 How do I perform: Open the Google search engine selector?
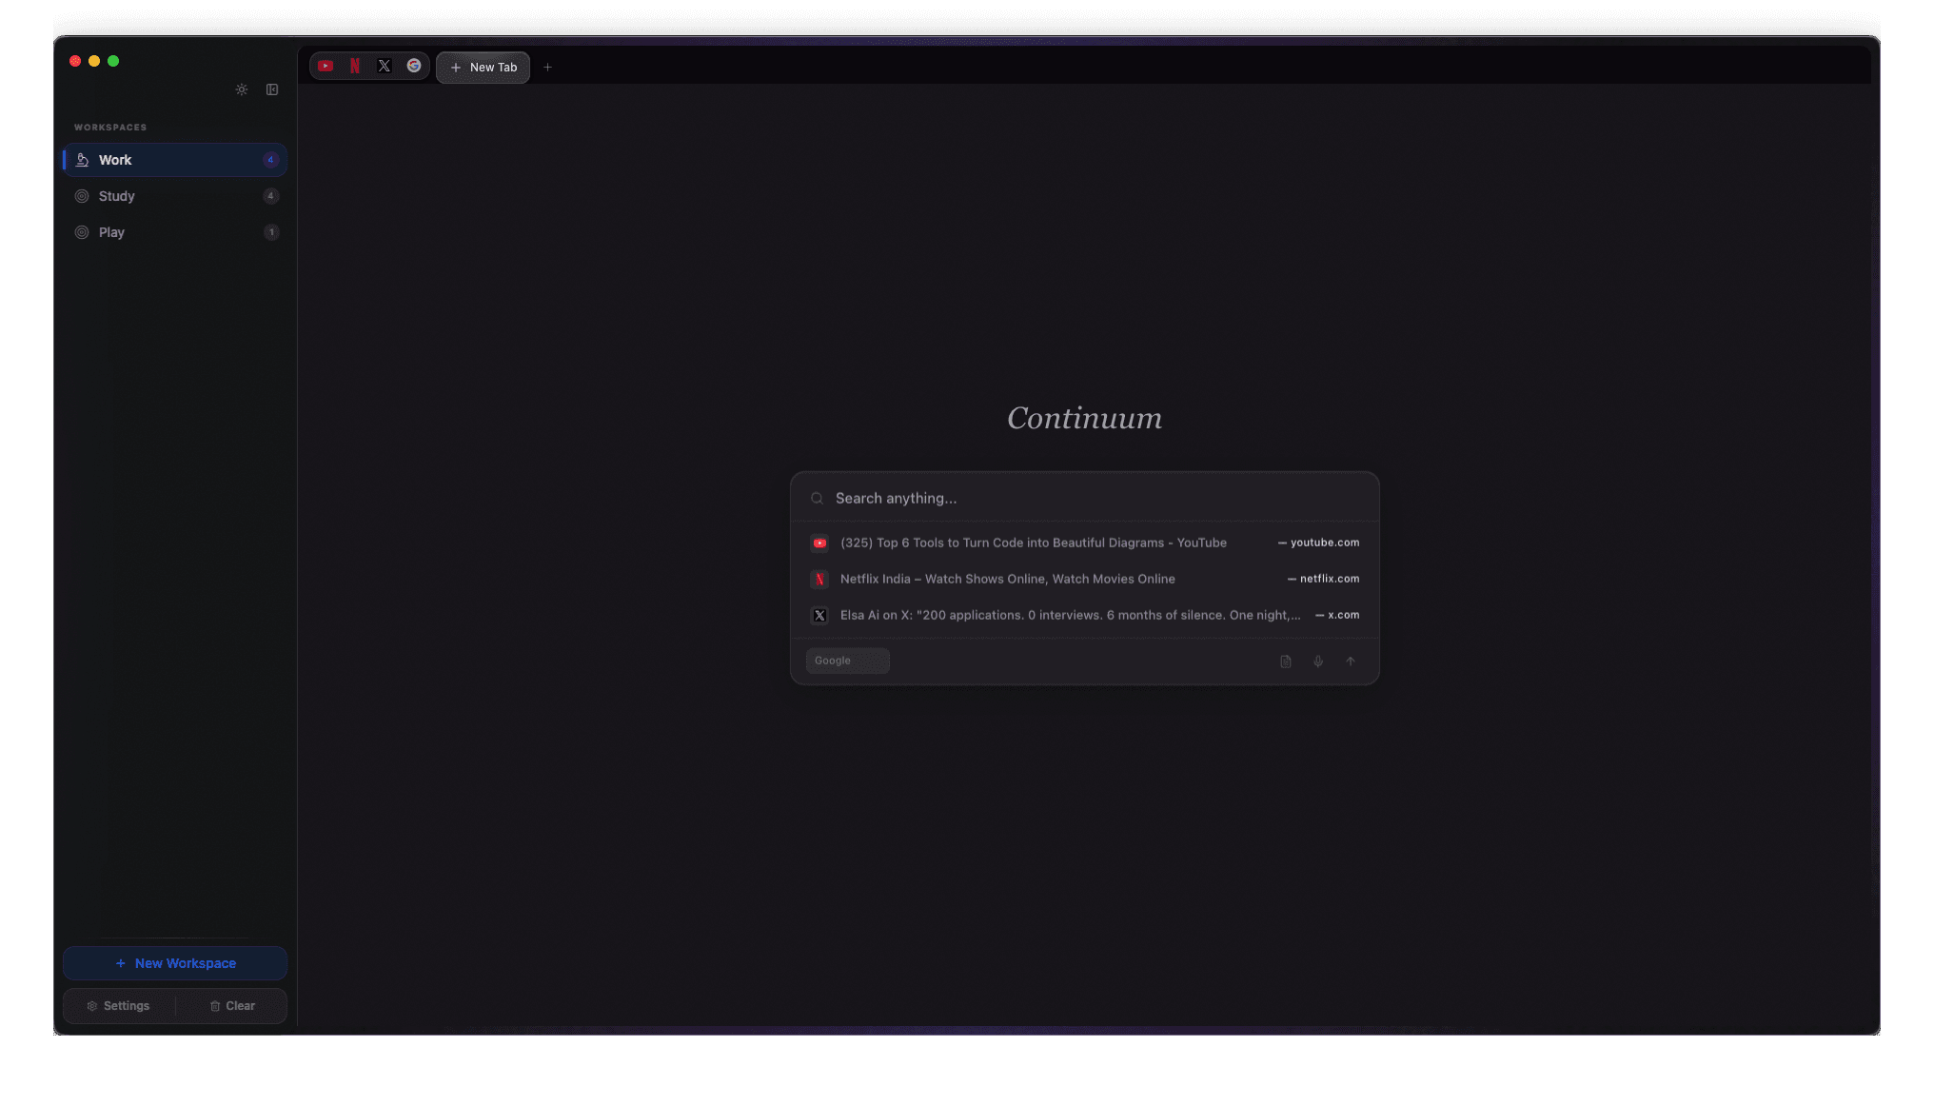click(847, 661)
